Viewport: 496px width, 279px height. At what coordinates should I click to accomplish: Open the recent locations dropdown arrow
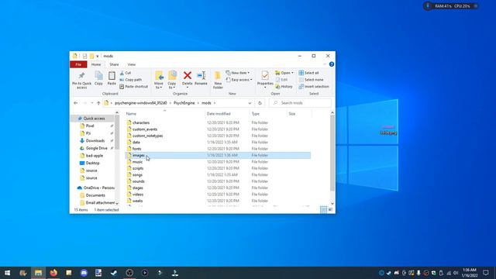[x=91, y=103]
